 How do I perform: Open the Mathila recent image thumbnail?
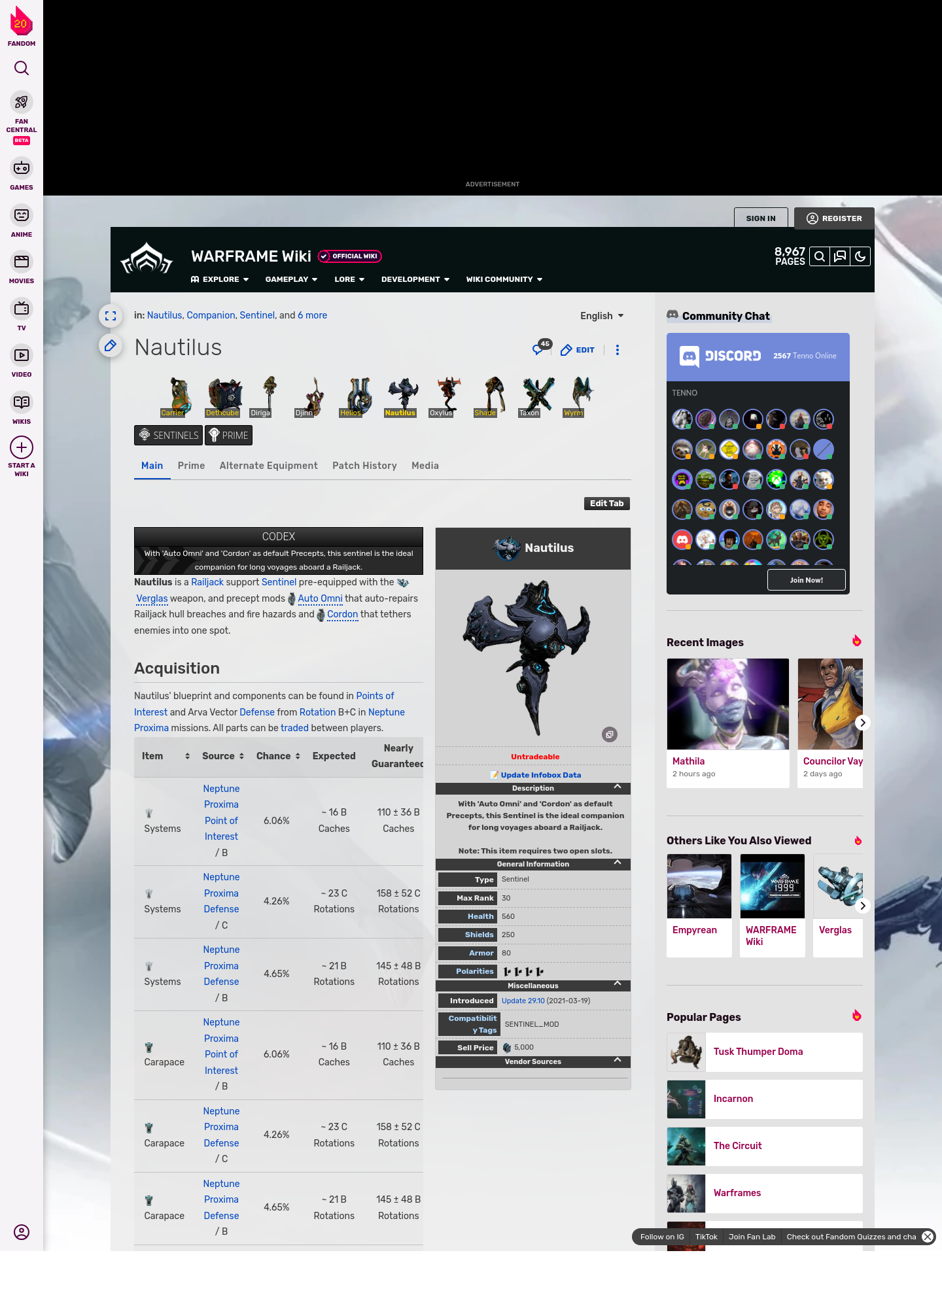[x=727, y=704]
